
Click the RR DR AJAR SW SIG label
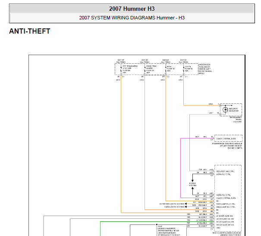pyautogui.click(x=225, y=225)
